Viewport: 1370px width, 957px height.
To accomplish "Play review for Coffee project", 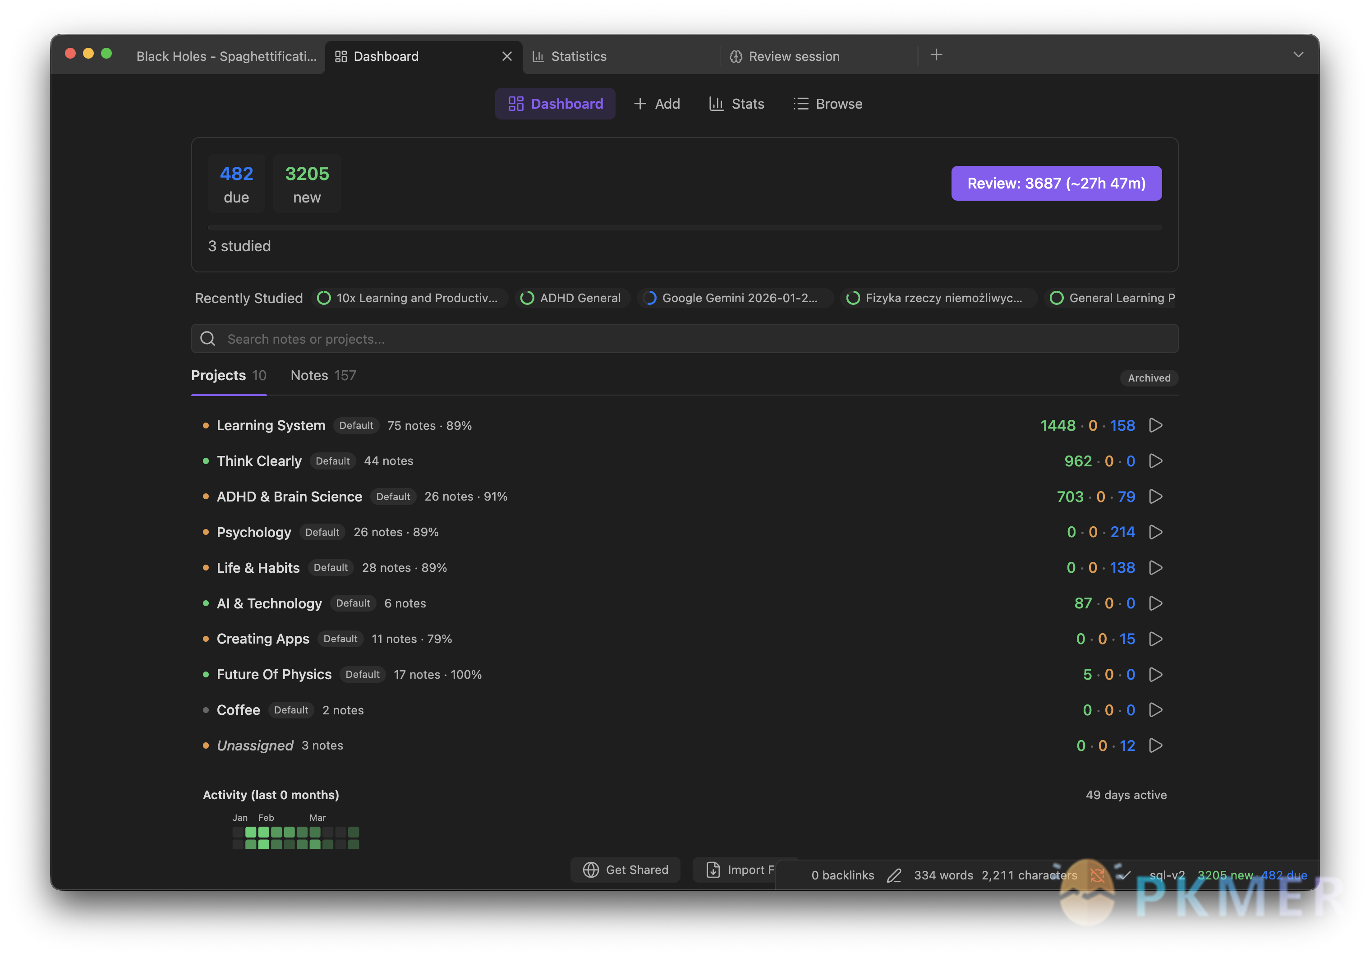I will click(1155, 710).
